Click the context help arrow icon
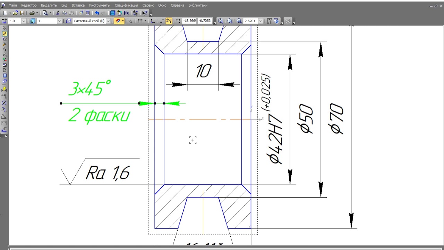This screenshot has height=250, width=444. coord(145,13)
